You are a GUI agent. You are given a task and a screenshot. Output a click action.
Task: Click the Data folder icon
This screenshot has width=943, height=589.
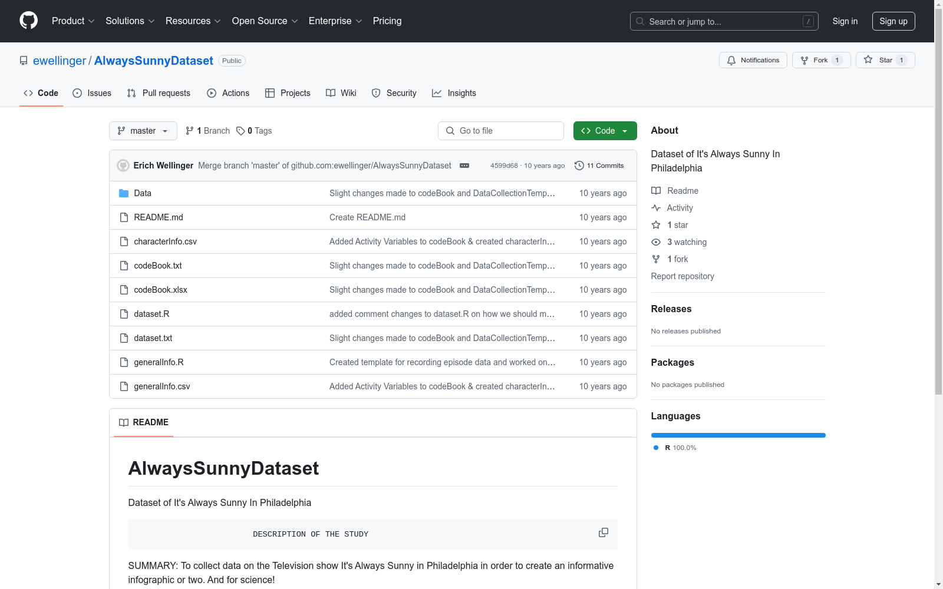coord(124,193)
